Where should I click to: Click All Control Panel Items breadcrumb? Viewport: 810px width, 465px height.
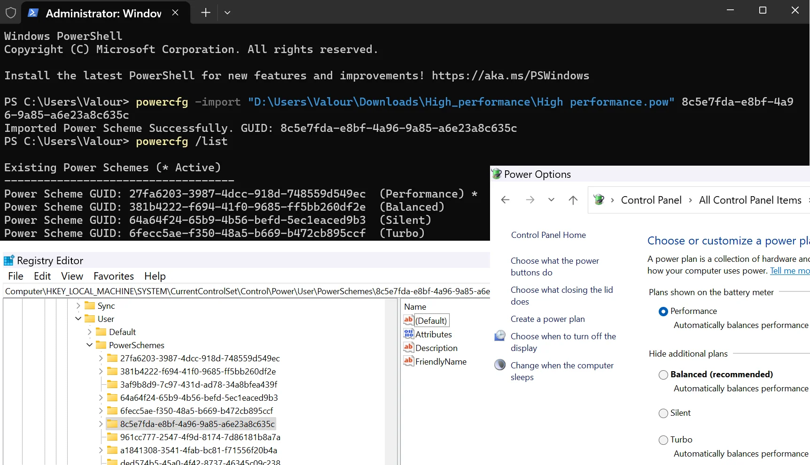coord(750,200)
